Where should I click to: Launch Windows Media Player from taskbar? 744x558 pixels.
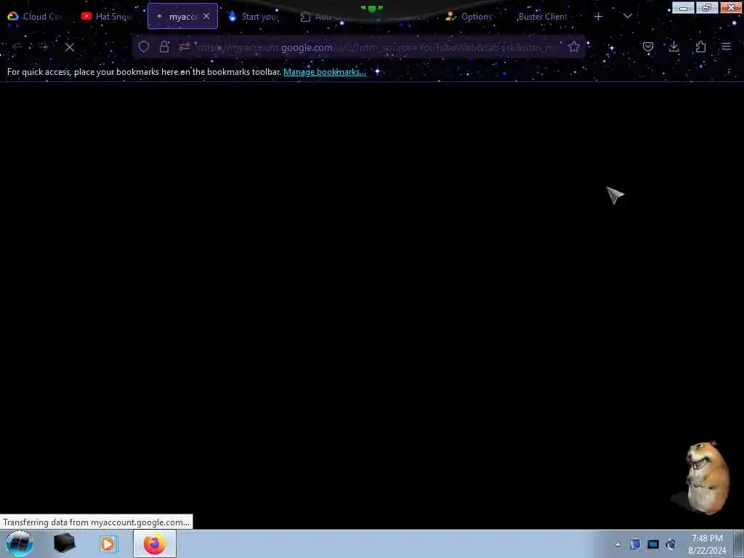coord(108,543)
